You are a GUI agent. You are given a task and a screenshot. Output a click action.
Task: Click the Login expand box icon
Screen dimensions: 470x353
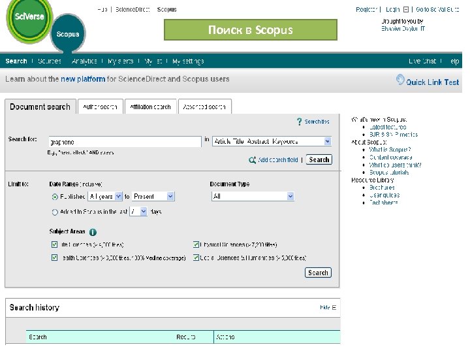(x=406, y=10)
